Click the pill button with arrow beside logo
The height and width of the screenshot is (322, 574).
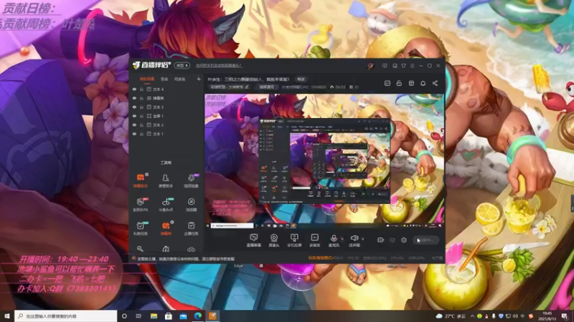tap(182, 65)
